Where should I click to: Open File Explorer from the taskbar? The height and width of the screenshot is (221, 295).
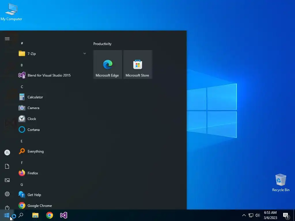(35, 215)
